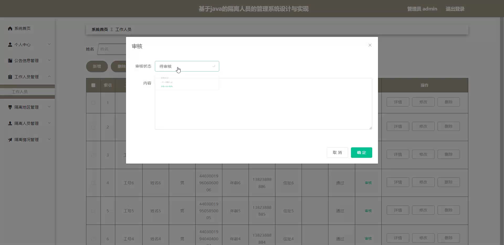Open 详情 for table row 1
This screenshot has height=245, width=504.
[x=398, y=102]
